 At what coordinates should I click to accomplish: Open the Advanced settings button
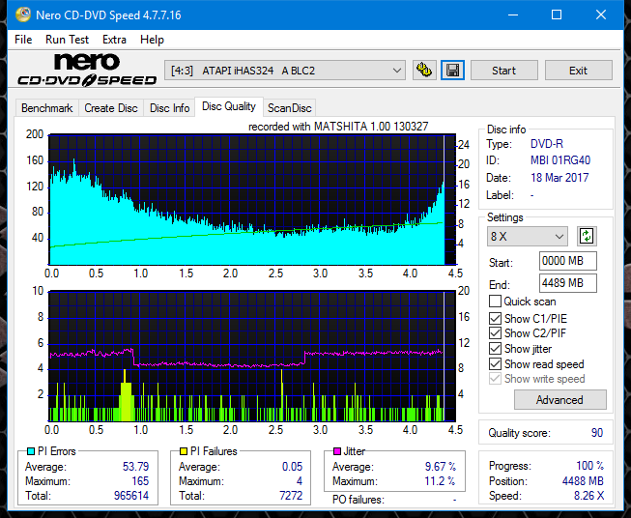tap(559, 400)
